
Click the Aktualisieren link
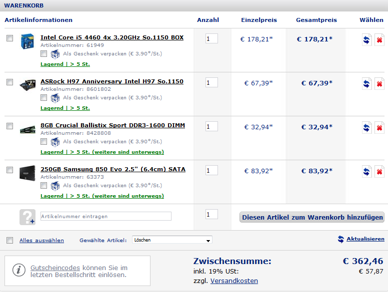(x=365, y=239)
